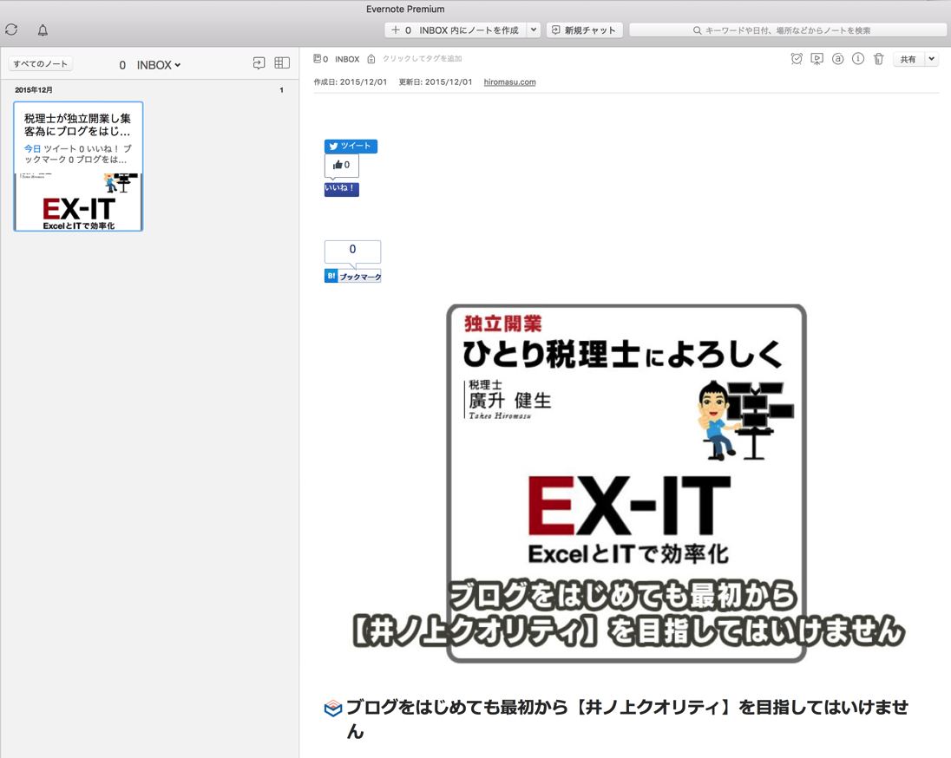
Task: Open dropdown arrow beside new note button
Action: (x=534, y=30)
